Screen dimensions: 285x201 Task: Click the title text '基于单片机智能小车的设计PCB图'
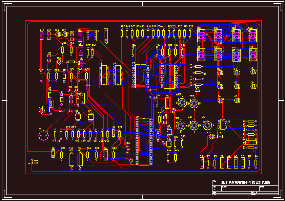tap(246, 182)
